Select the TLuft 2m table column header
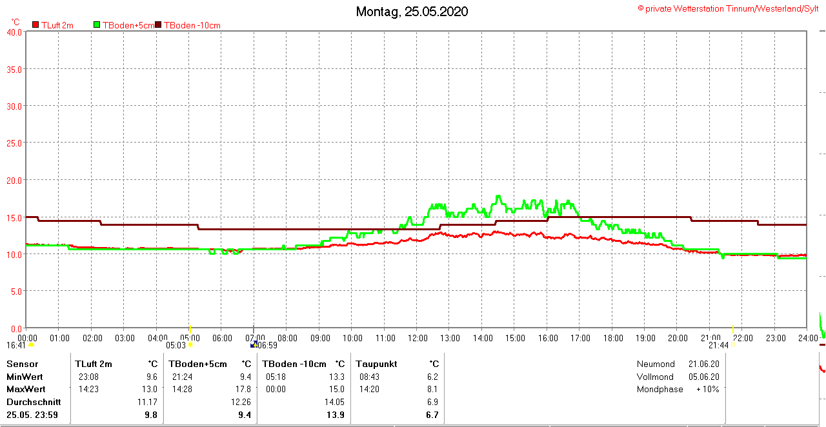The width and height of the screenshot is (826, 427). pyautogui.click(x=94, y=364)
